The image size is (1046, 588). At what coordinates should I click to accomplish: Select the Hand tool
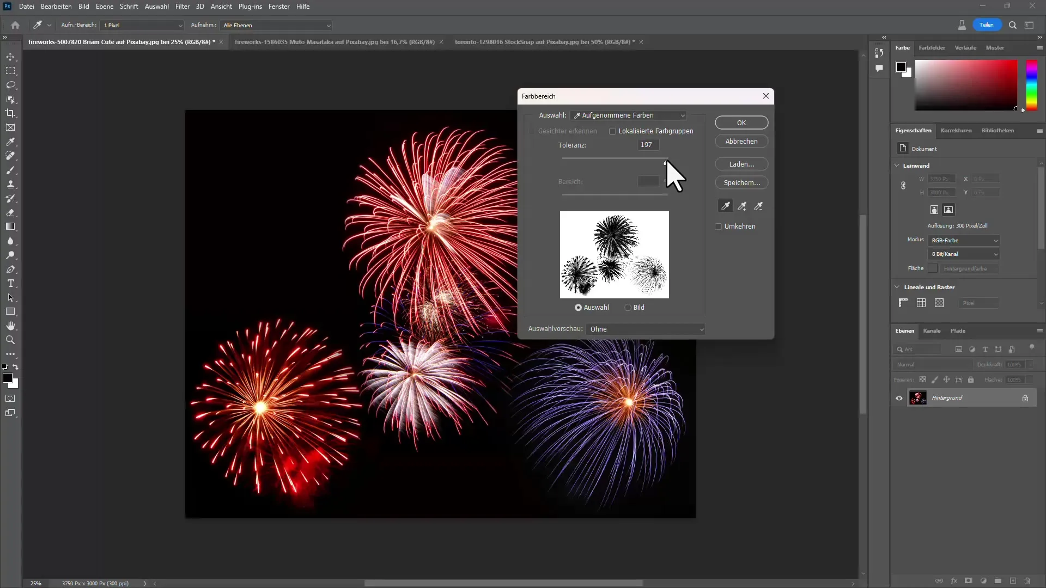10,326
